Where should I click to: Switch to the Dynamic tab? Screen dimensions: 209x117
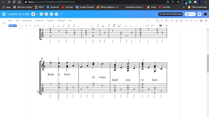51,20
